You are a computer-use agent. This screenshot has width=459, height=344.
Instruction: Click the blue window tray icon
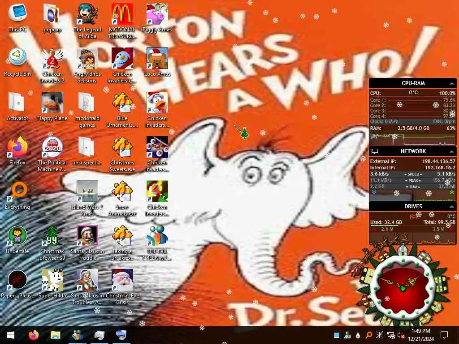click(x=337, y=335)
